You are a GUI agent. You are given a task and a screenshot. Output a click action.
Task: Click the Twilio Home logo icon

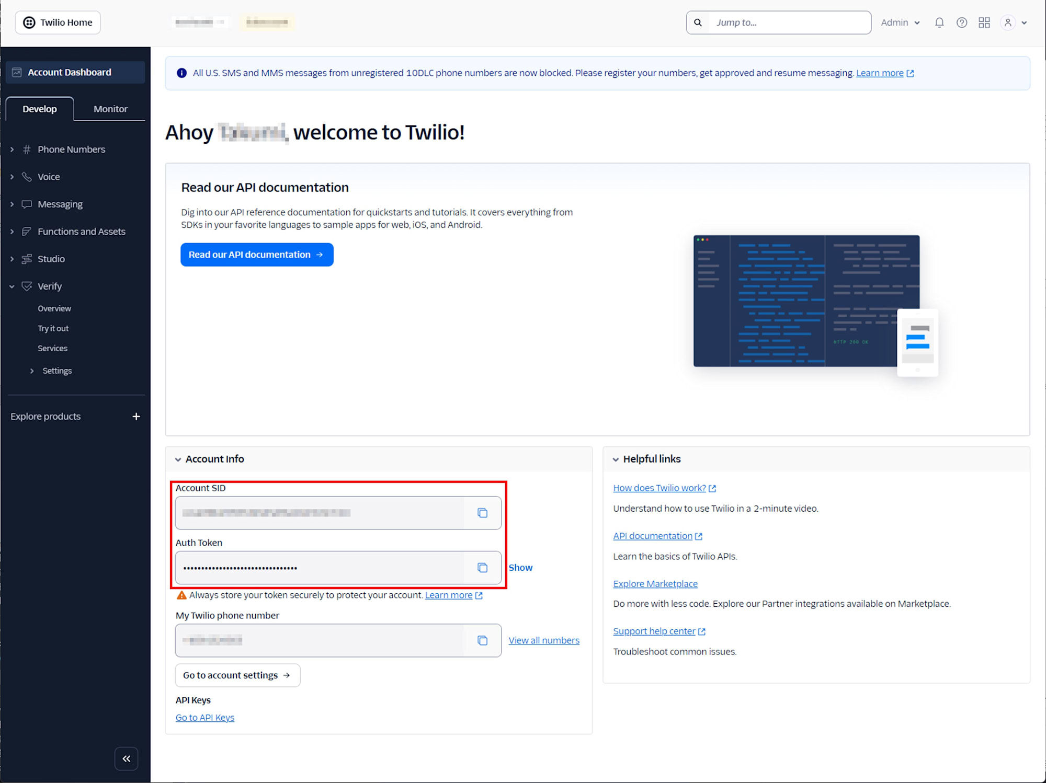tap(29, 22)
